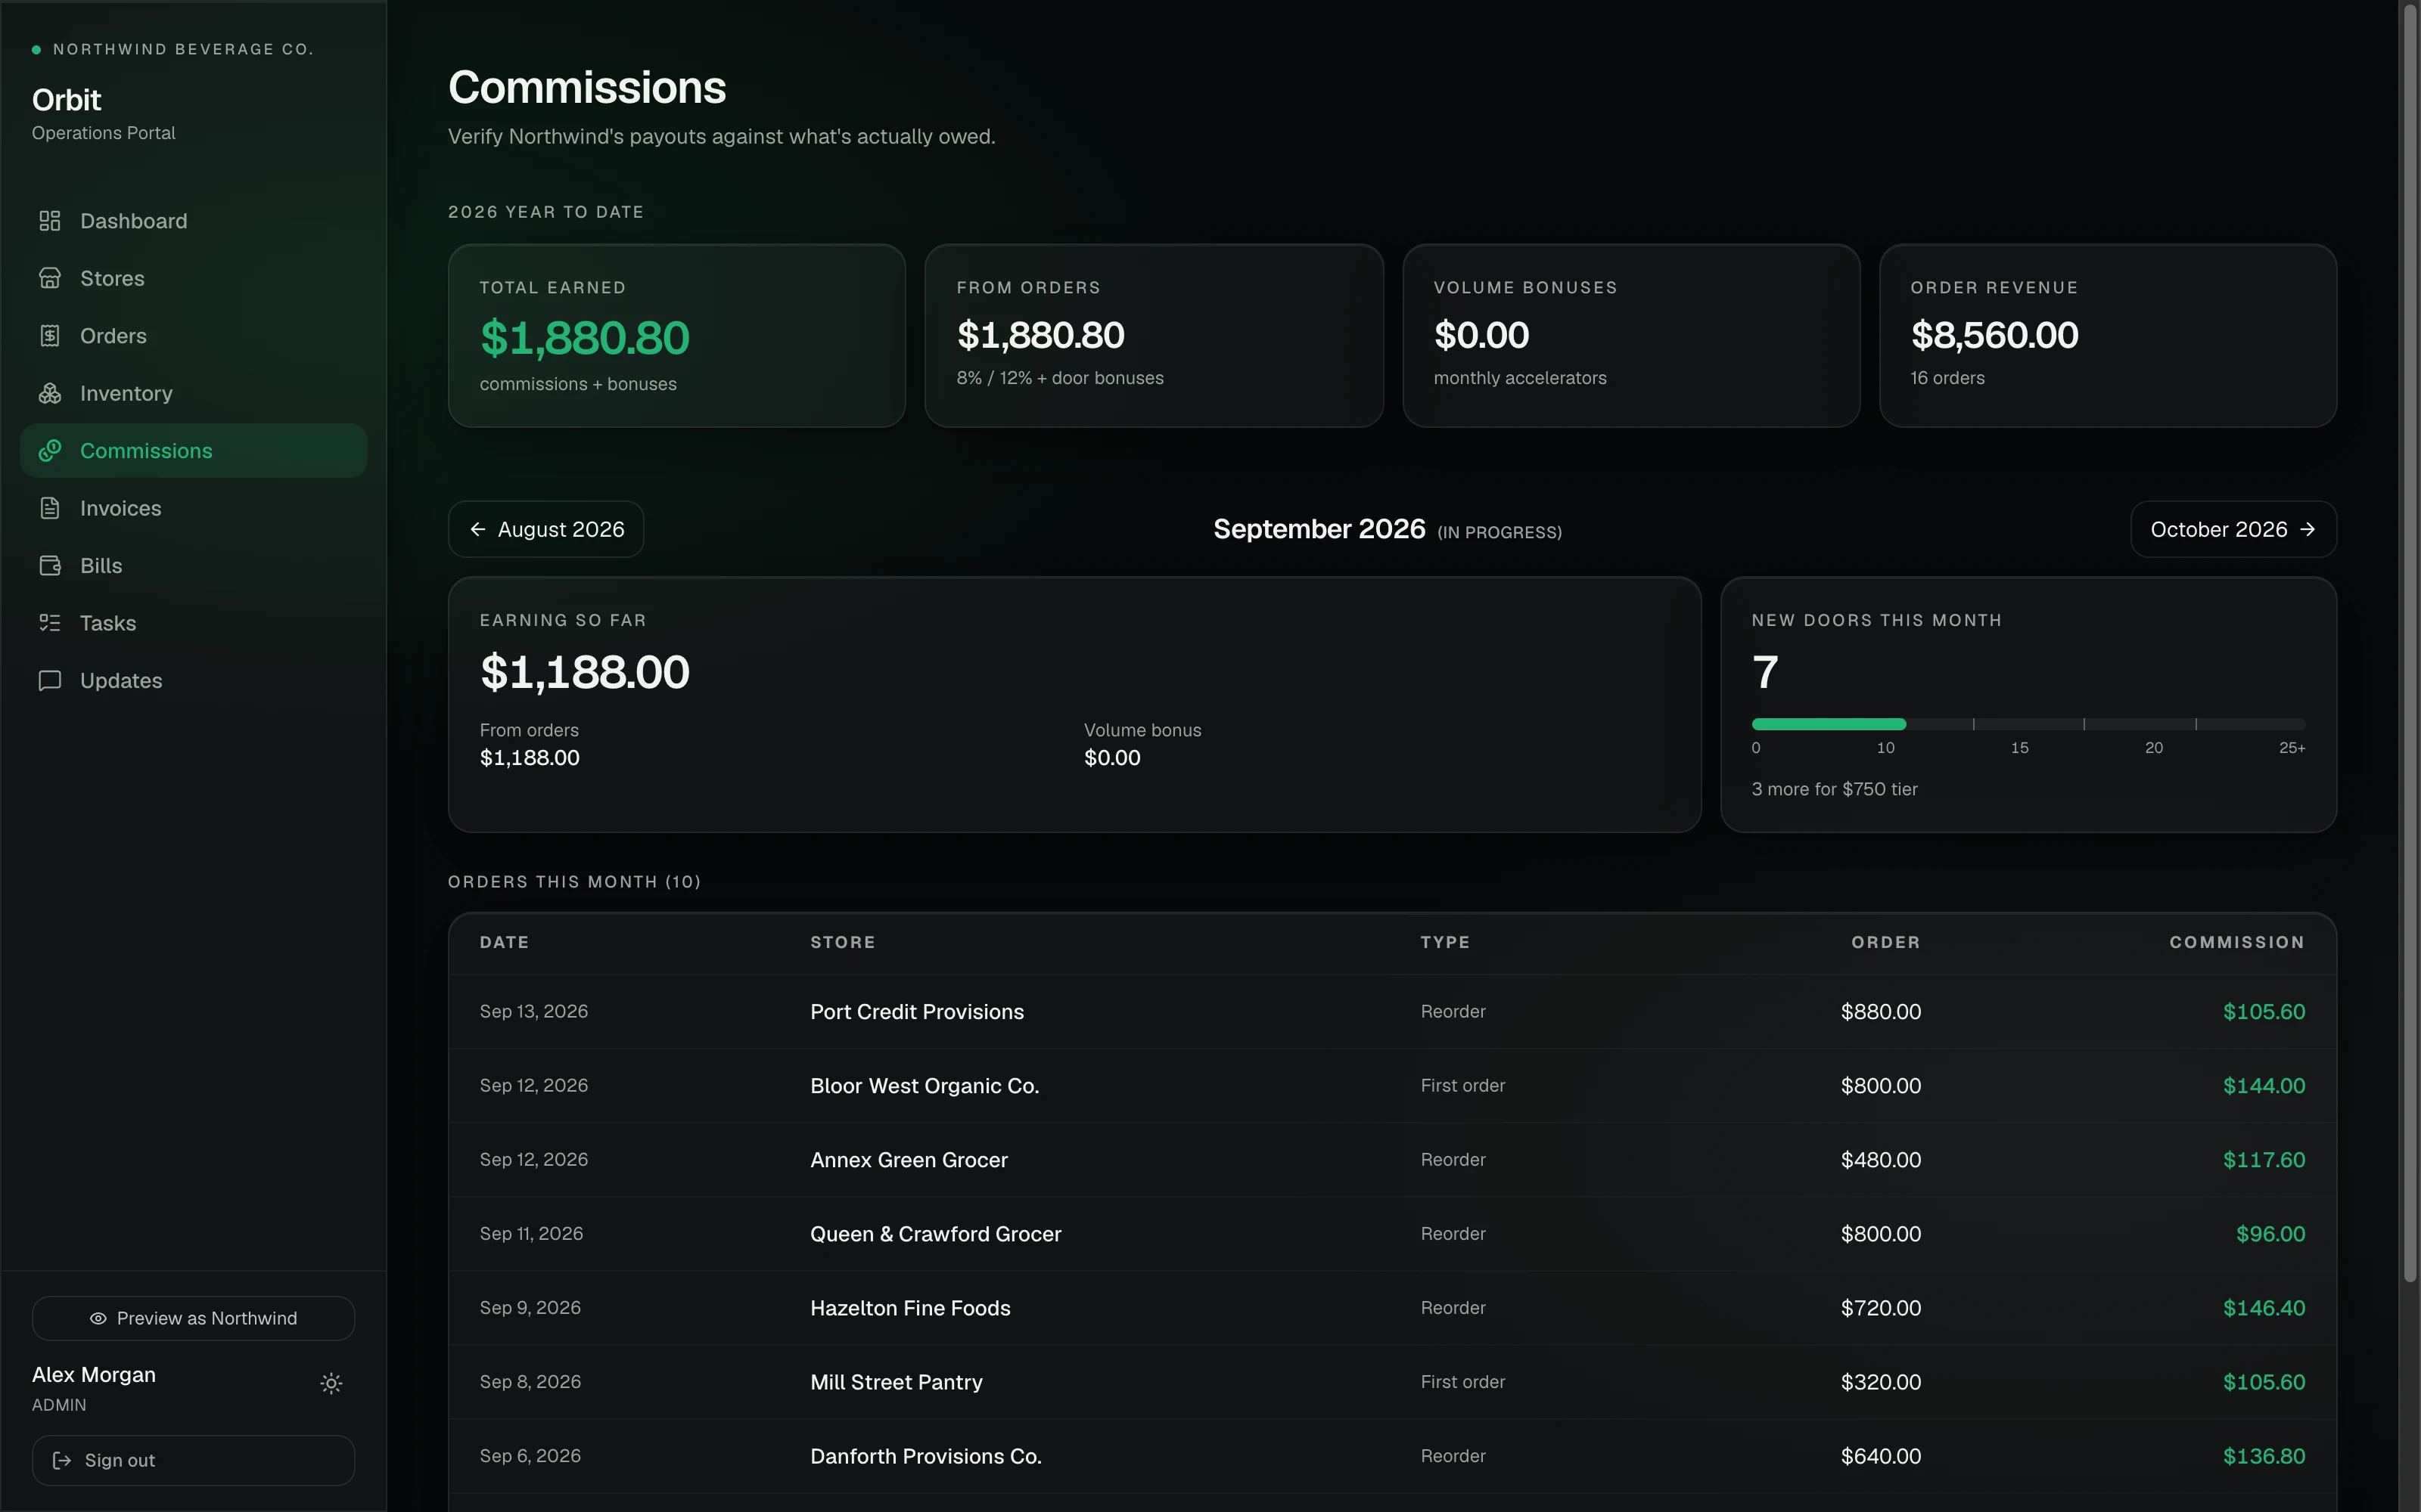Viewport: 2421px width, 1512px height.
Task: Click right arrow icon beside October 2026
Action: point(2308,529)
